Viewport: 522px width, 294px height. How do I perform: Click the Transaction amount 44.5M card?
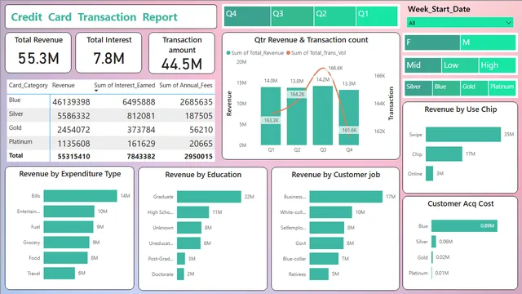[x=182, y=53]
